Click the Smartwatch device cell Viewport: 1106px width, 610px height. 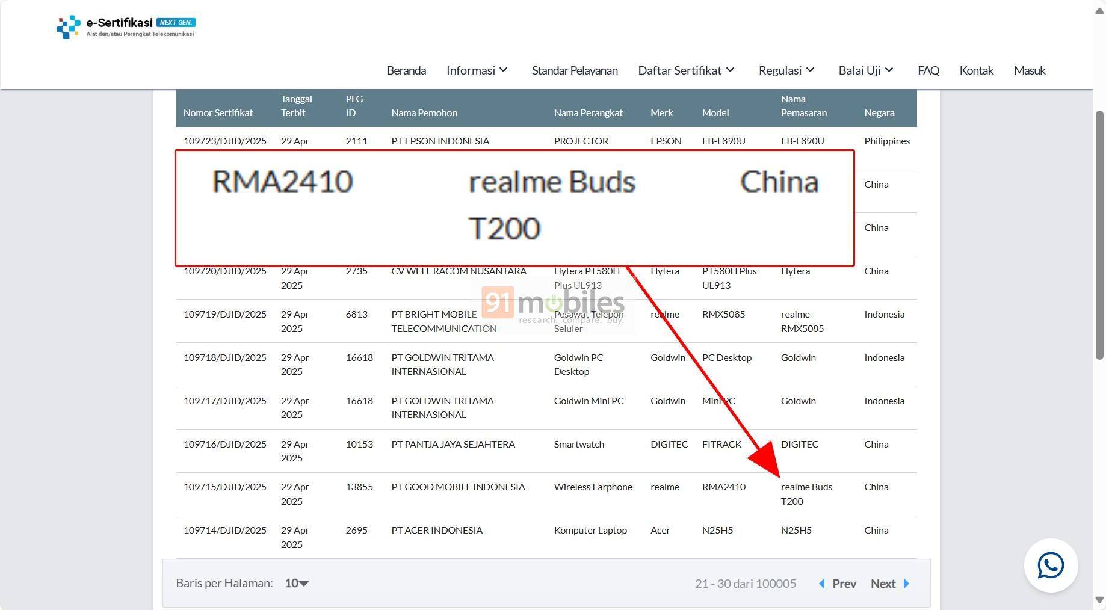click(579, 444)
